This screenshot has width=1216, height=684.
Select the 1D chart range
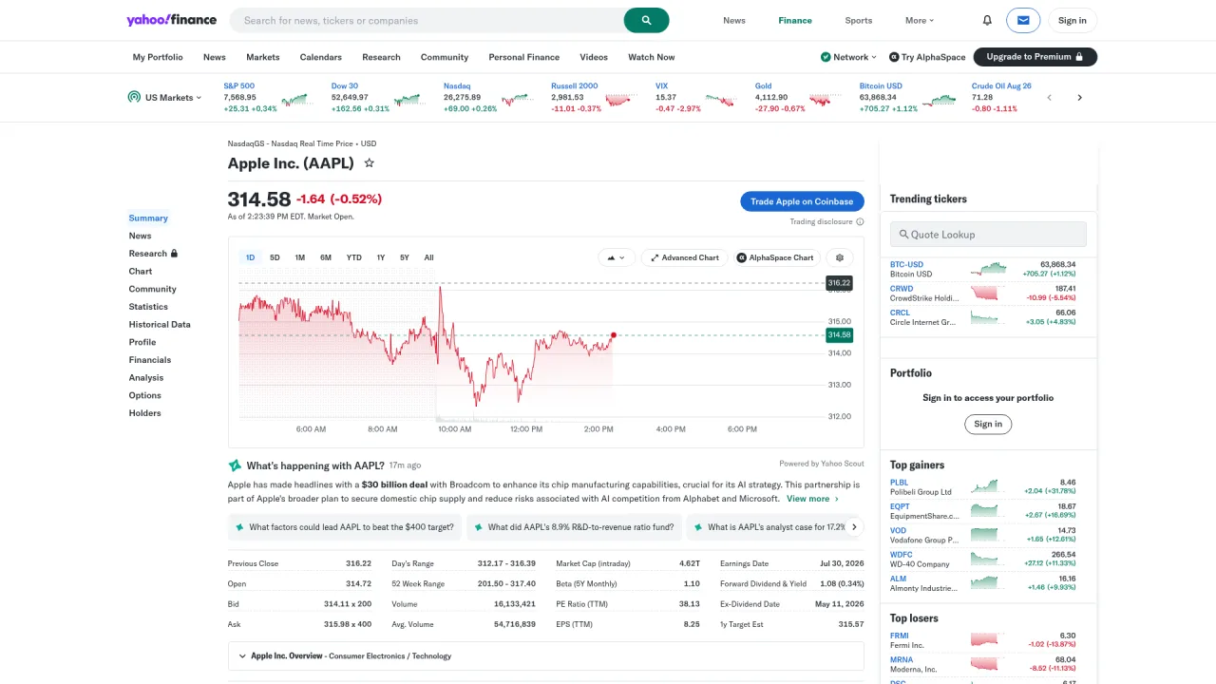click(x=250, y=257)
